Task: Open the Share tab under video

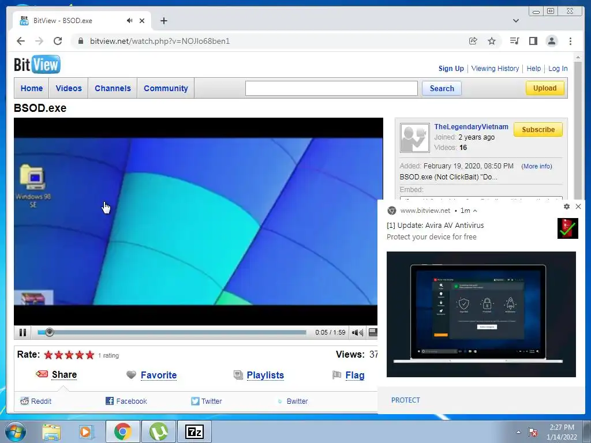Action: pos(64,374)
